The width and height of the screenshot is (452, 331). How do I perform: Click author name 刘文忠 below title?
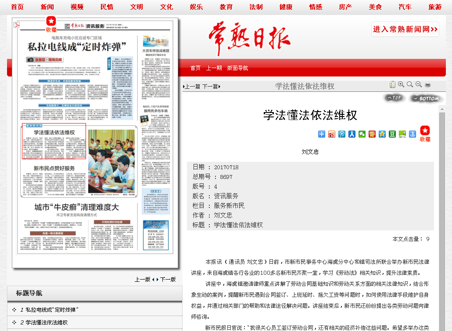click(x=310, y=152)
